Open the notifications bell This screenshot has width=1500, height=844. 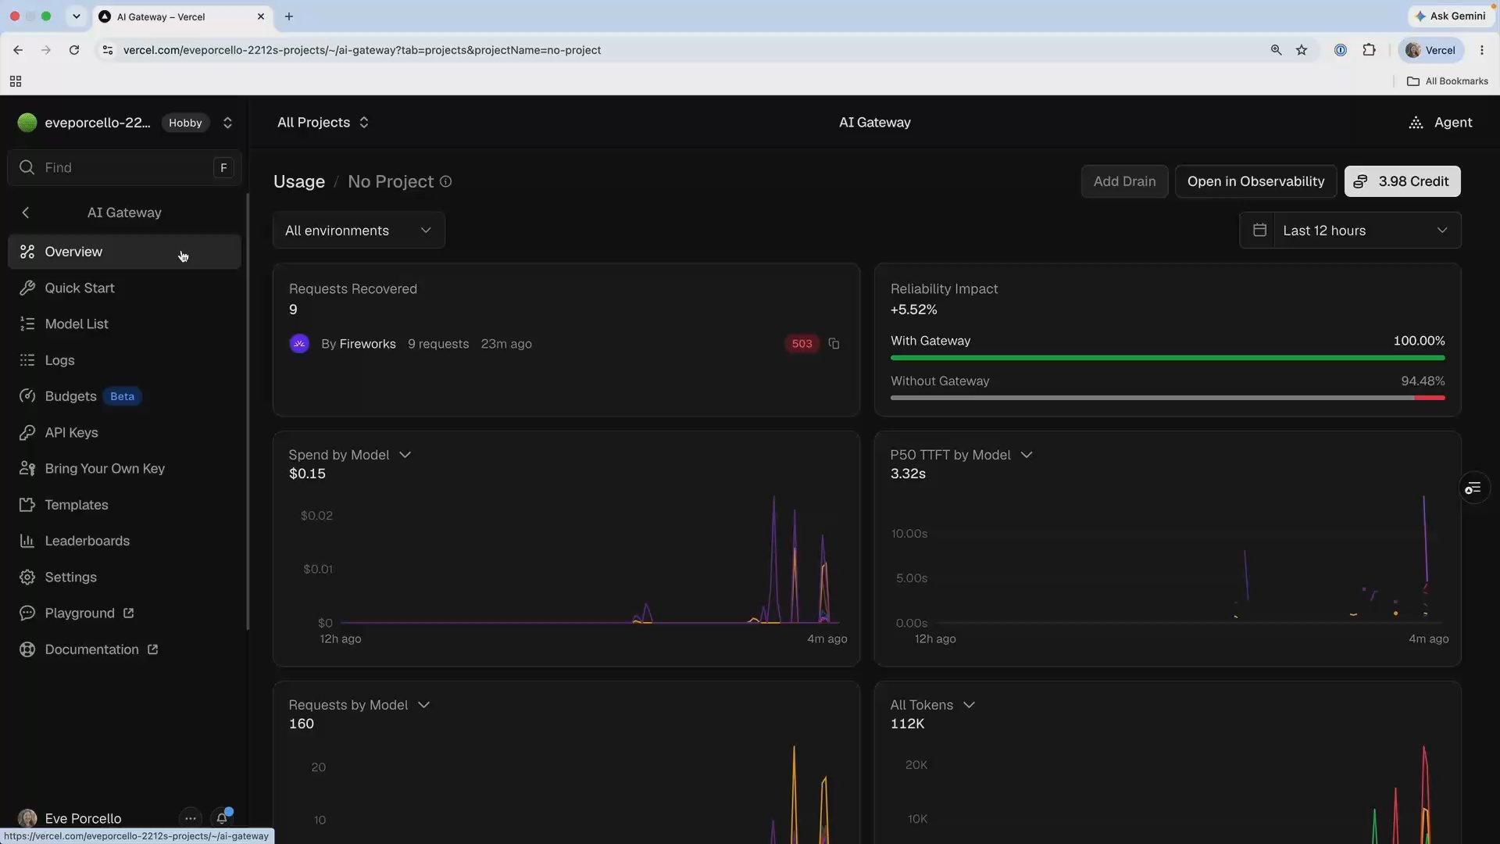pos(222,818)
